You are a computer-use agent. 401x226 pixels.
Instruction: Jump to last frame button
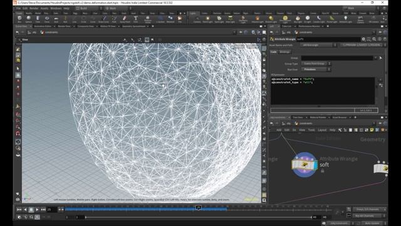point(43,210)
